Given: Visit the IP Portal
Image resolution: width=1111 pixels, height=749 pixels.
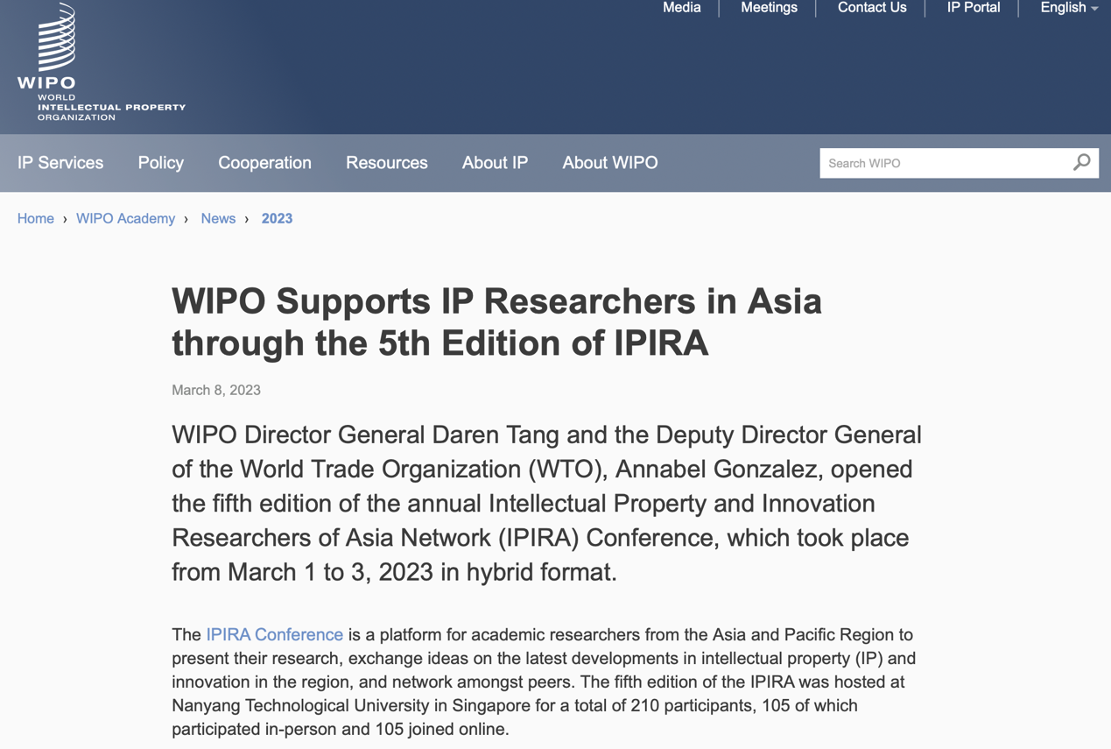Looking at the screenshot, I should [x=974, y=8].
